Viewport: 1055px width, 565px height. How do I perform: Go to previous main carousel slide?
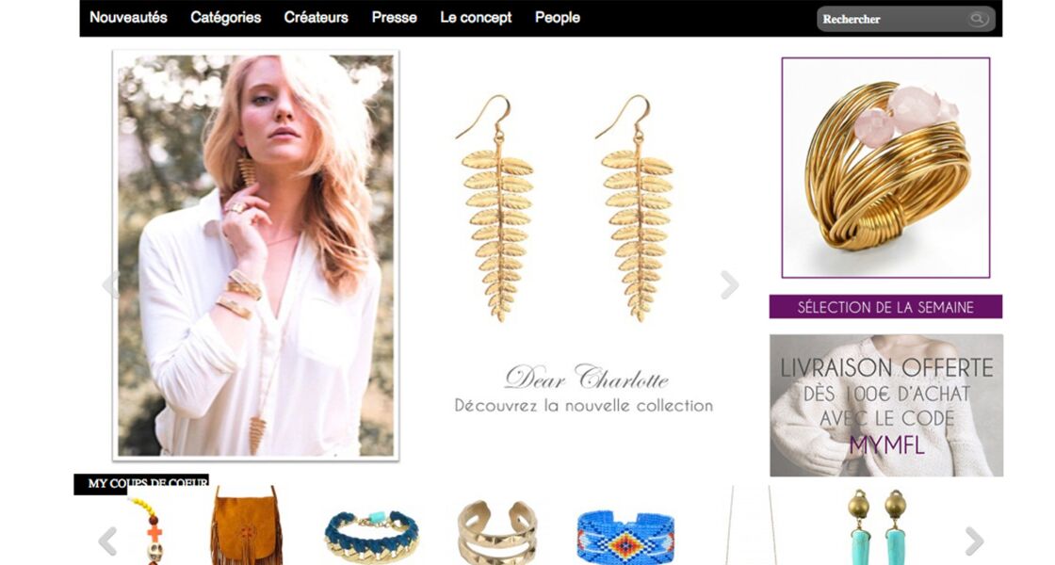pos(109,284)
